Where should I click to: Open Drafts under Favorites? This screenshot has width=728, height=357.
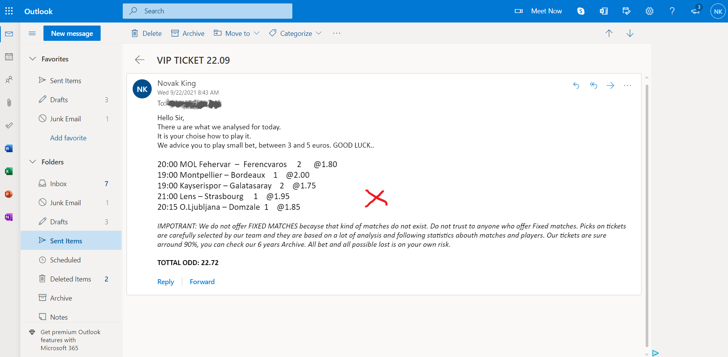[x=71, y=100]
